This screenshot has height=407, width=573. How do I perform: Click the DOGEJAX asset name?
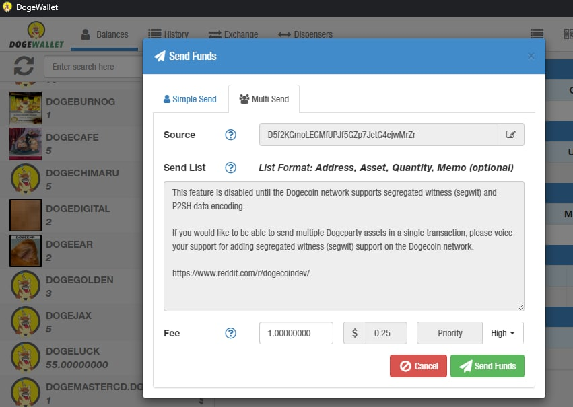coord(69,316)
